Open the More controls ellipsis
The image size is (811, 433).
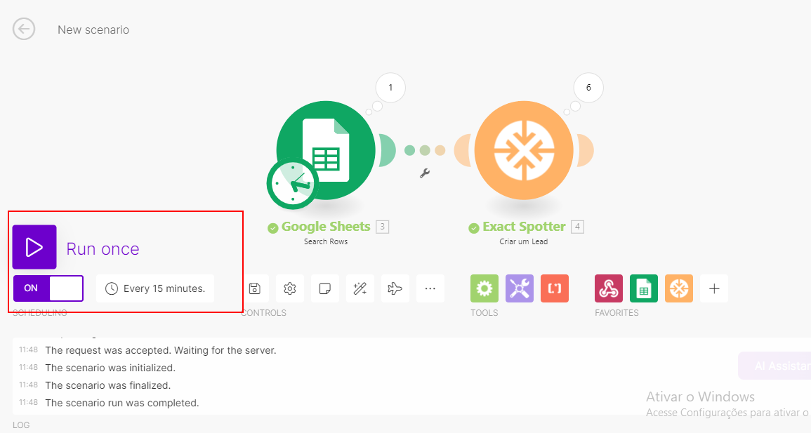pyautogui.click(x=430, y=288)
